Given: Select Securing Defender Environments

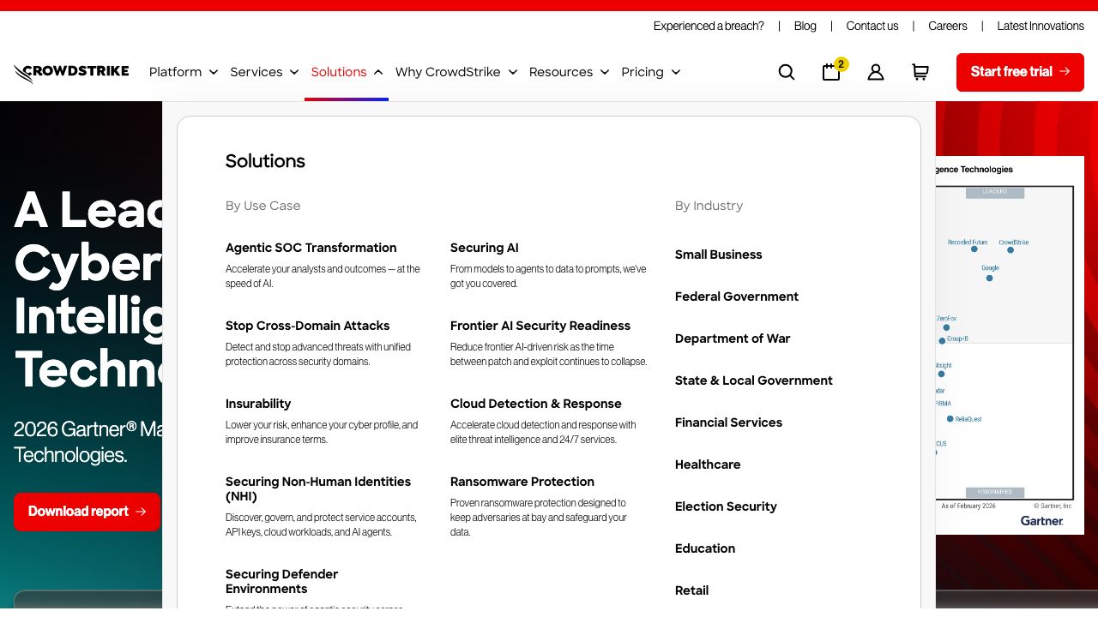Looking at the screenshot, I should pos(282,581).
